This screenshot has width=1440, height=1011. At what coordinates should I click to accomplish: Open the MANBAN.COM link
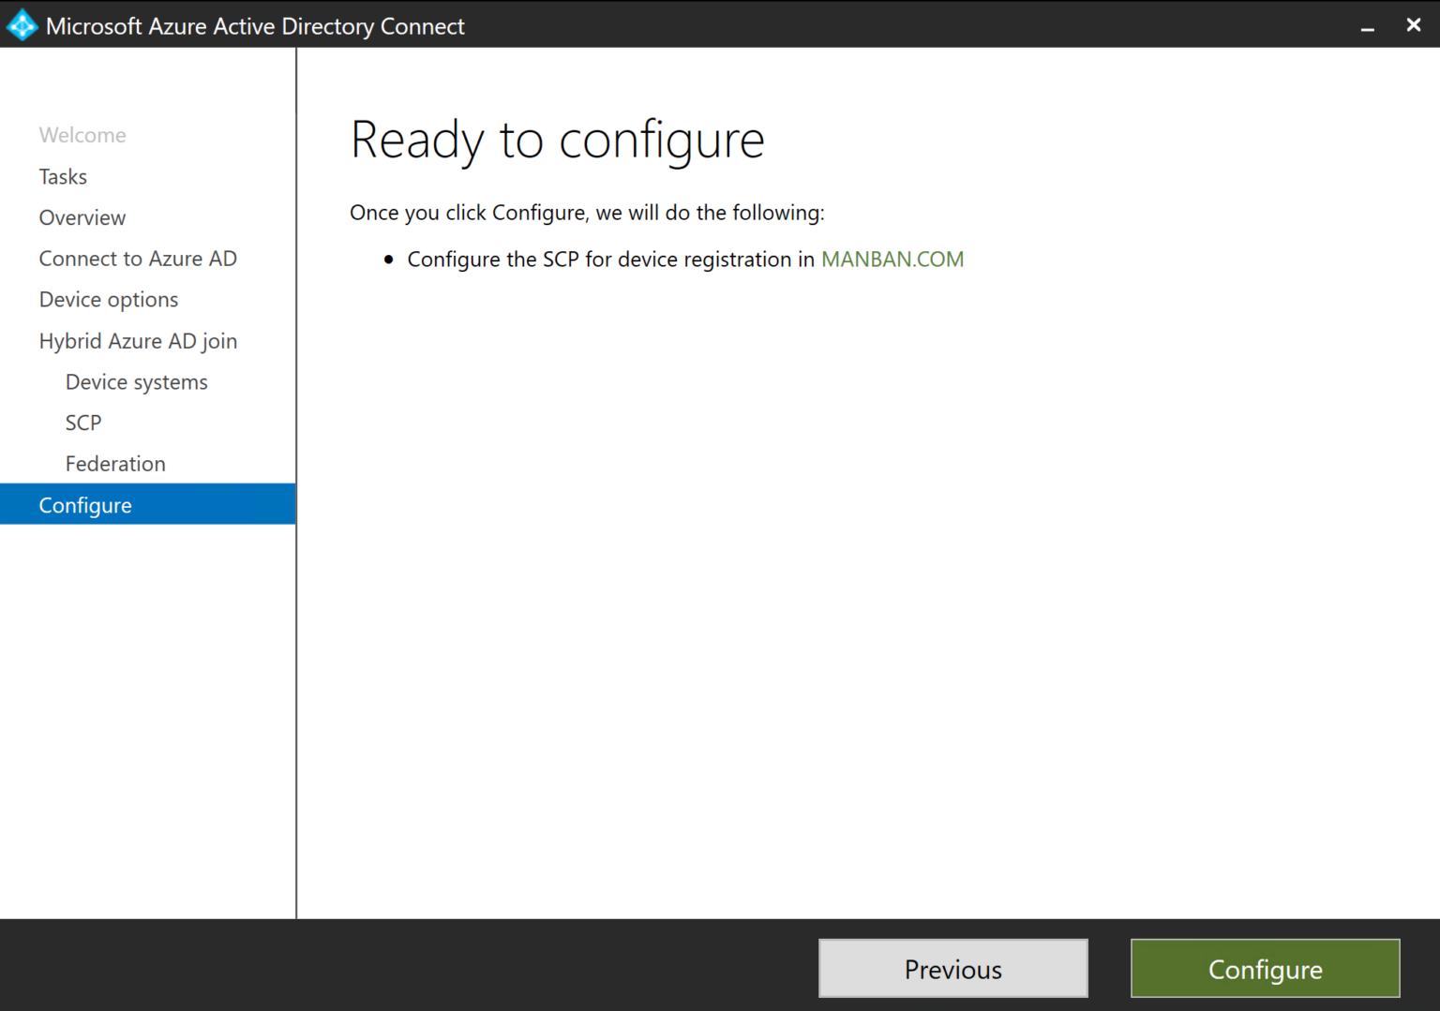pos(892,259)
